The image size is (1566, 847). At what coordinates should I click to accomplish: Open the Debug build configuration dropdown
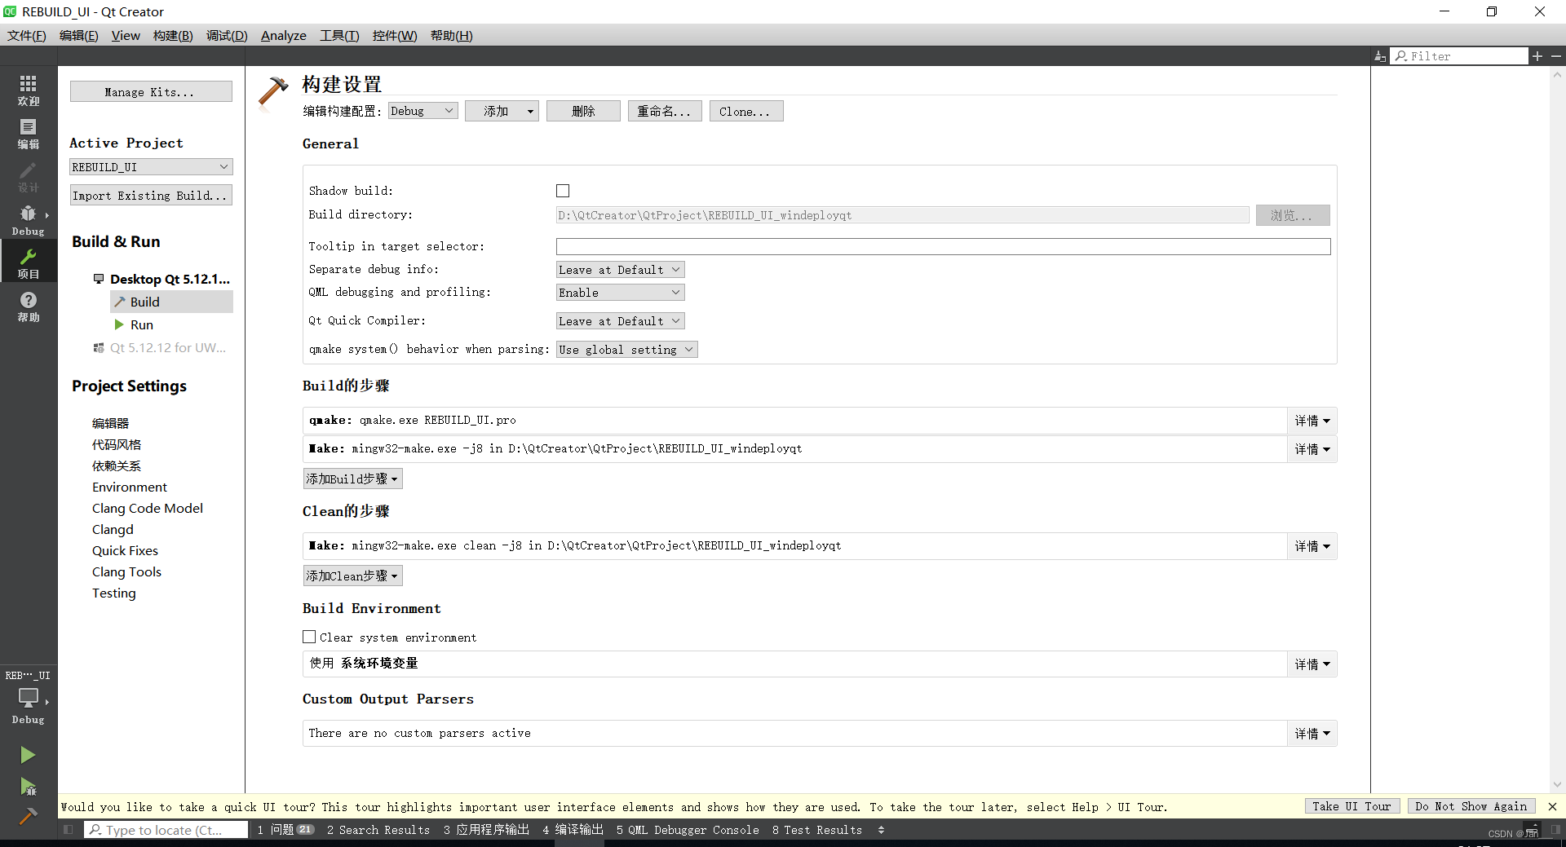tap(422, 111)
